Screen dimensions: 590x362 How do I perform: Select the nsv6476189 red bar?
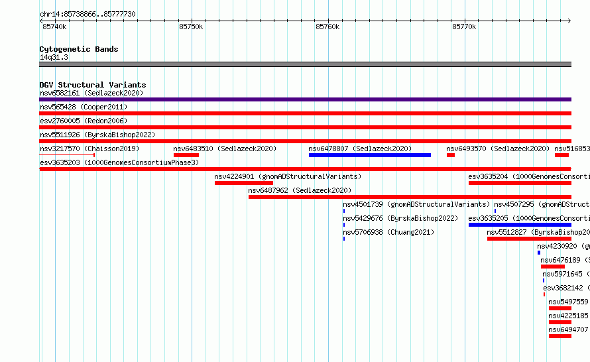pos(553,267)
